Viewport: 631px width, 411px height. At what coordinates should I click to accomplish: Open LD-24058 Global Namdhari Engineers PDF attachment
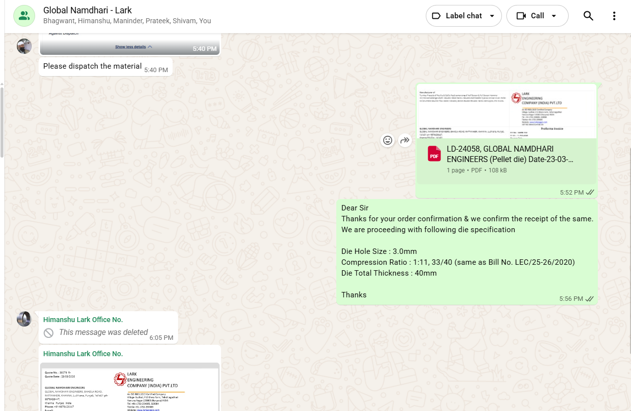(509, 154)
